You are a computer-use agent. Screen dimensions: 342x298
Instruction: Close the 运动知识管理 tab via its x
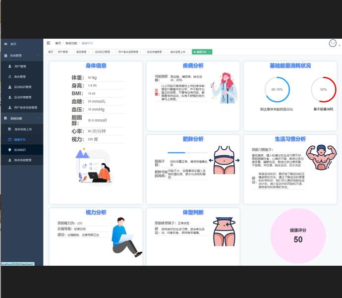[x=112, y=52]
